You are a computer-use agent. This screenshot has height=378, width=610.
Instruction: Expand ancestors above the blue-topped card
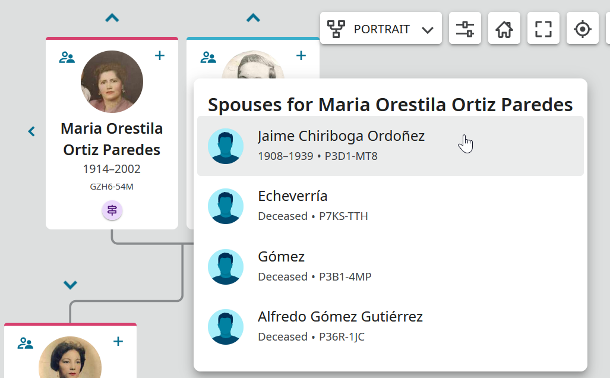click(254, 18)
